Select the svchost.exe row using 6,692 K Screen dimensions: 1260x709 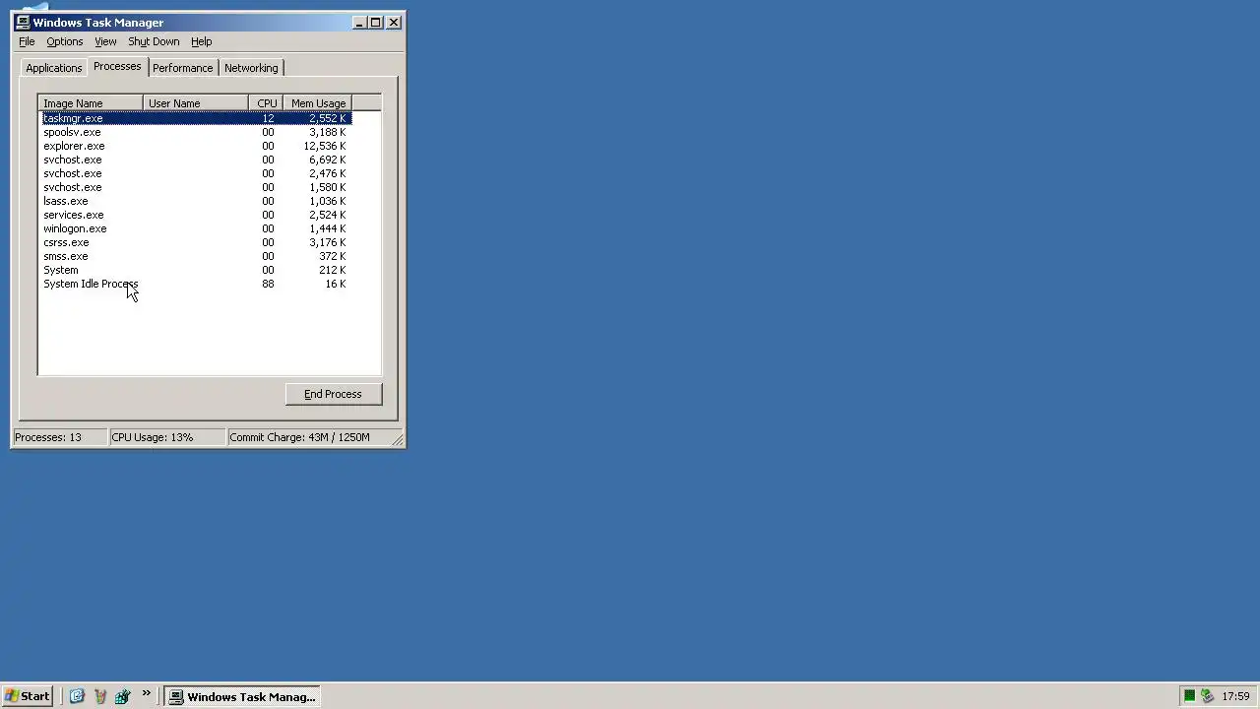coord(196,160)
